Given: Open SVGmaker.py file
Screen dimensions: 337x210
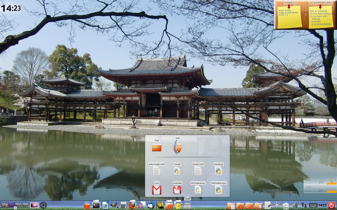Looking at the screenshot, I should point(198,190).
